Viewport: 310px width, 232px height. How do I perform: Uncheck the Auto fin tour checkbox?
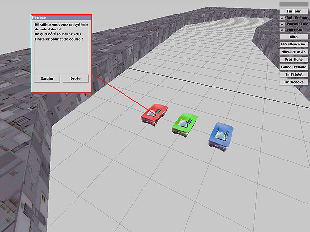(x=282, y=17)
